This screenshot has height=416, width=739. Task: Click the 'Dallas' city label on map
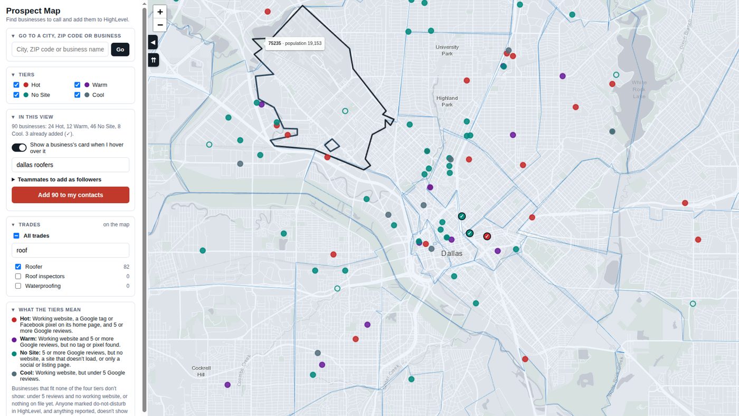(x=452, y=253)
